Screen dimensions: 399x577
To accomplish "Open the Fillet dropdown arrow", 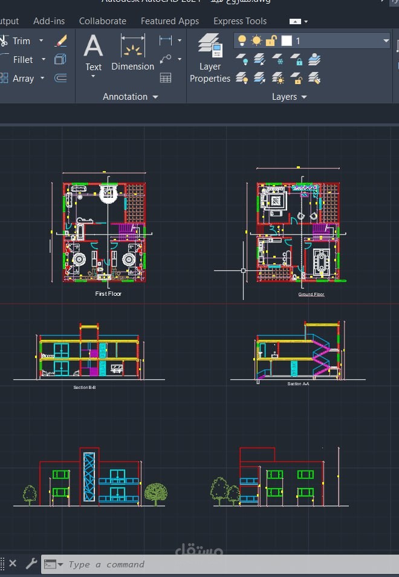I will point(44,59).
